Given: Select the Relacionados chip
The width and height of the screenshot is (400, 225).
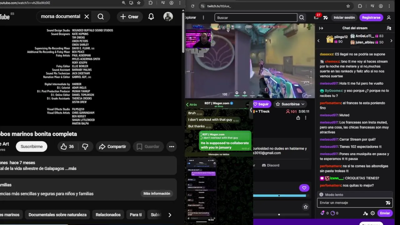Looking at the screenshot, I should [x=108, y=215].
